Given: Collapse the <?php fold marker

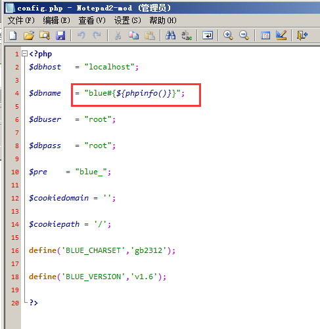Looking at the screenshot, I should tap(24, 54).
